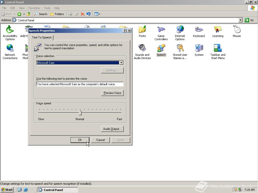The width and height of the screenshot is (258, 193).
Task: Open the Views toolbar dropdown
Action: 97,14
